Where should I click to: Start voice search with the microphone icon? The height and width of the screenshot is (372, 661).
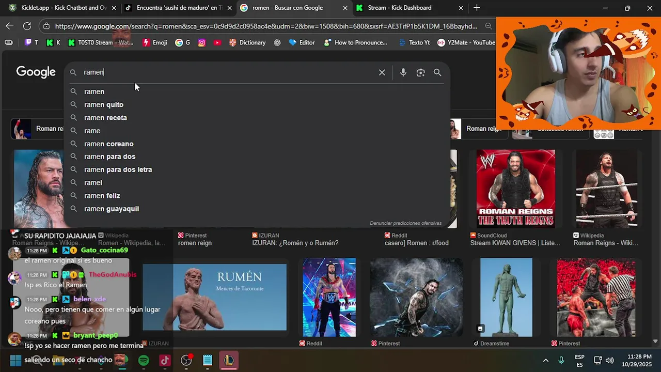click(x=403, y=72)
